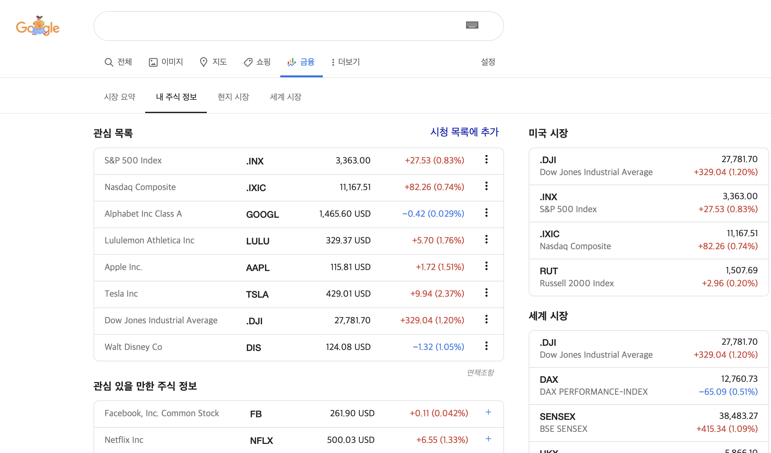
Task: Open .DJI card under 미국 시장
Action: click(649, 166)
